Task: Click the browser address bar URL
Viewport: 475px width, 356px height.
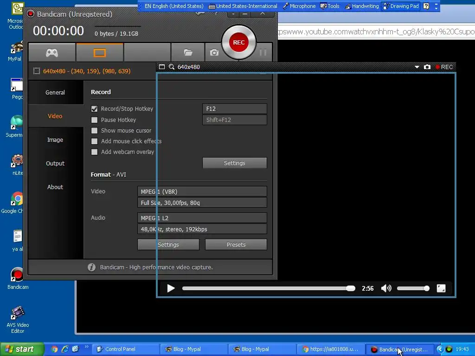Action: [376, 32]
